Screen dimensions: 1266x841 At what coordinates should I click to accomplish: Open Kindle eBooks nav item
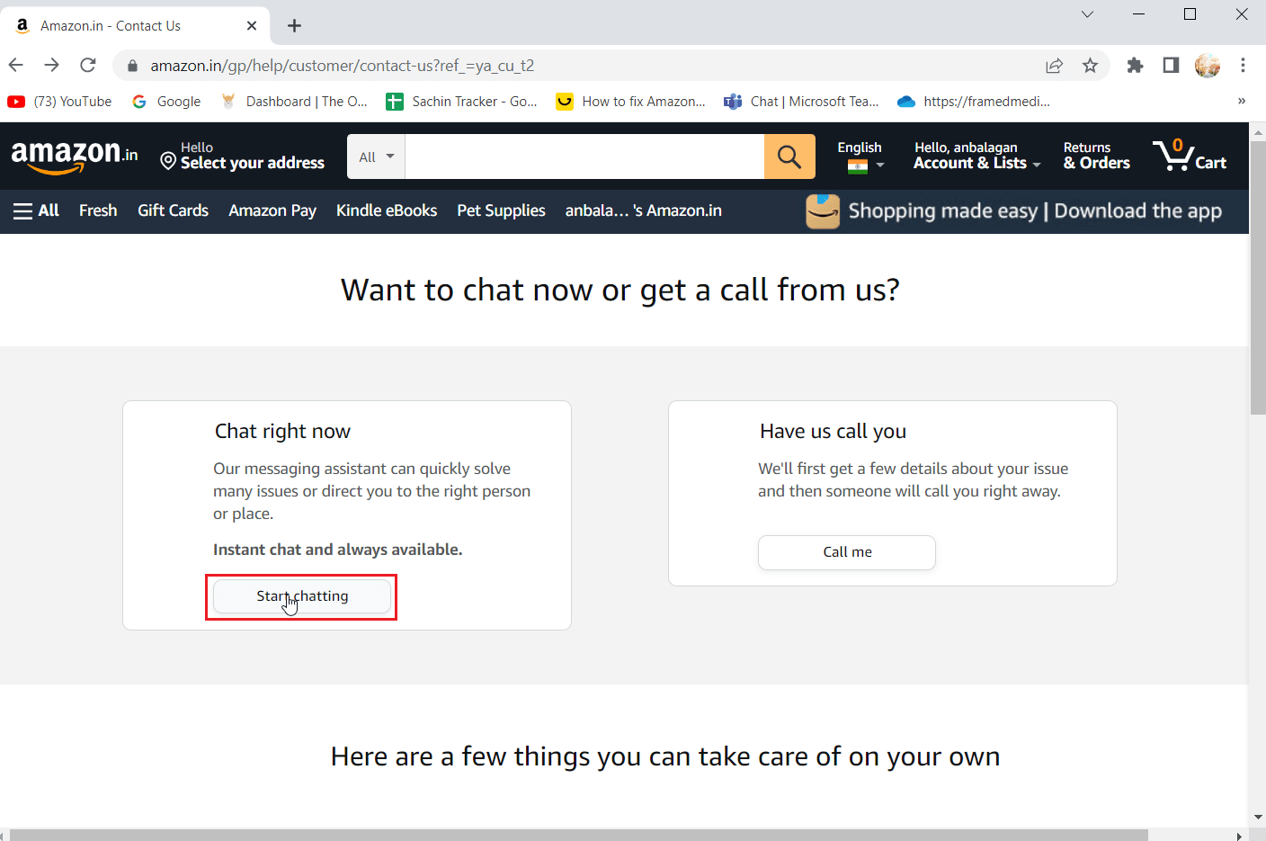click(387, 210)
